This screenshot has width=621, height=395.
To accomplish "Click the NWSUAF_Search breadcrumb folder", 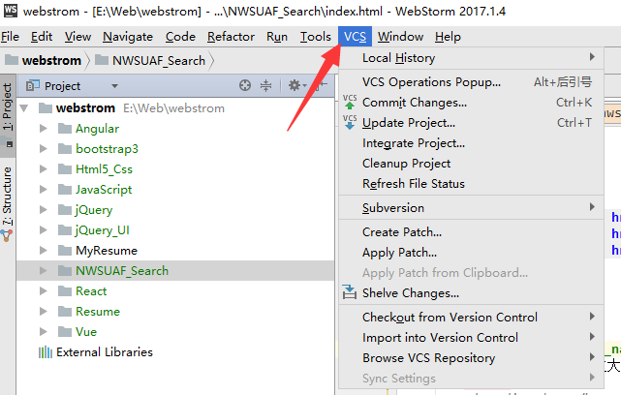I will pyautogui.click(x=150, y=60).
